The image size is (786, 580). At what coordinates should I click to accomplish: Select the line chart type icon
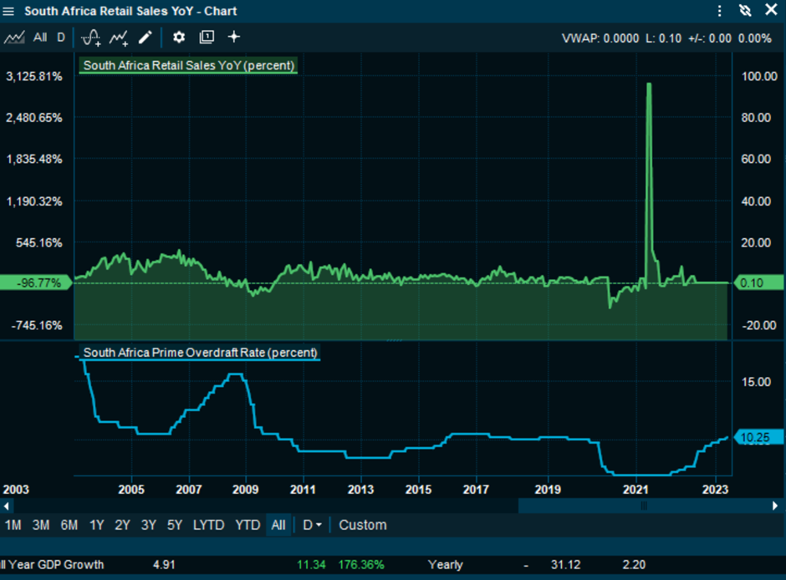pos(14,38)
